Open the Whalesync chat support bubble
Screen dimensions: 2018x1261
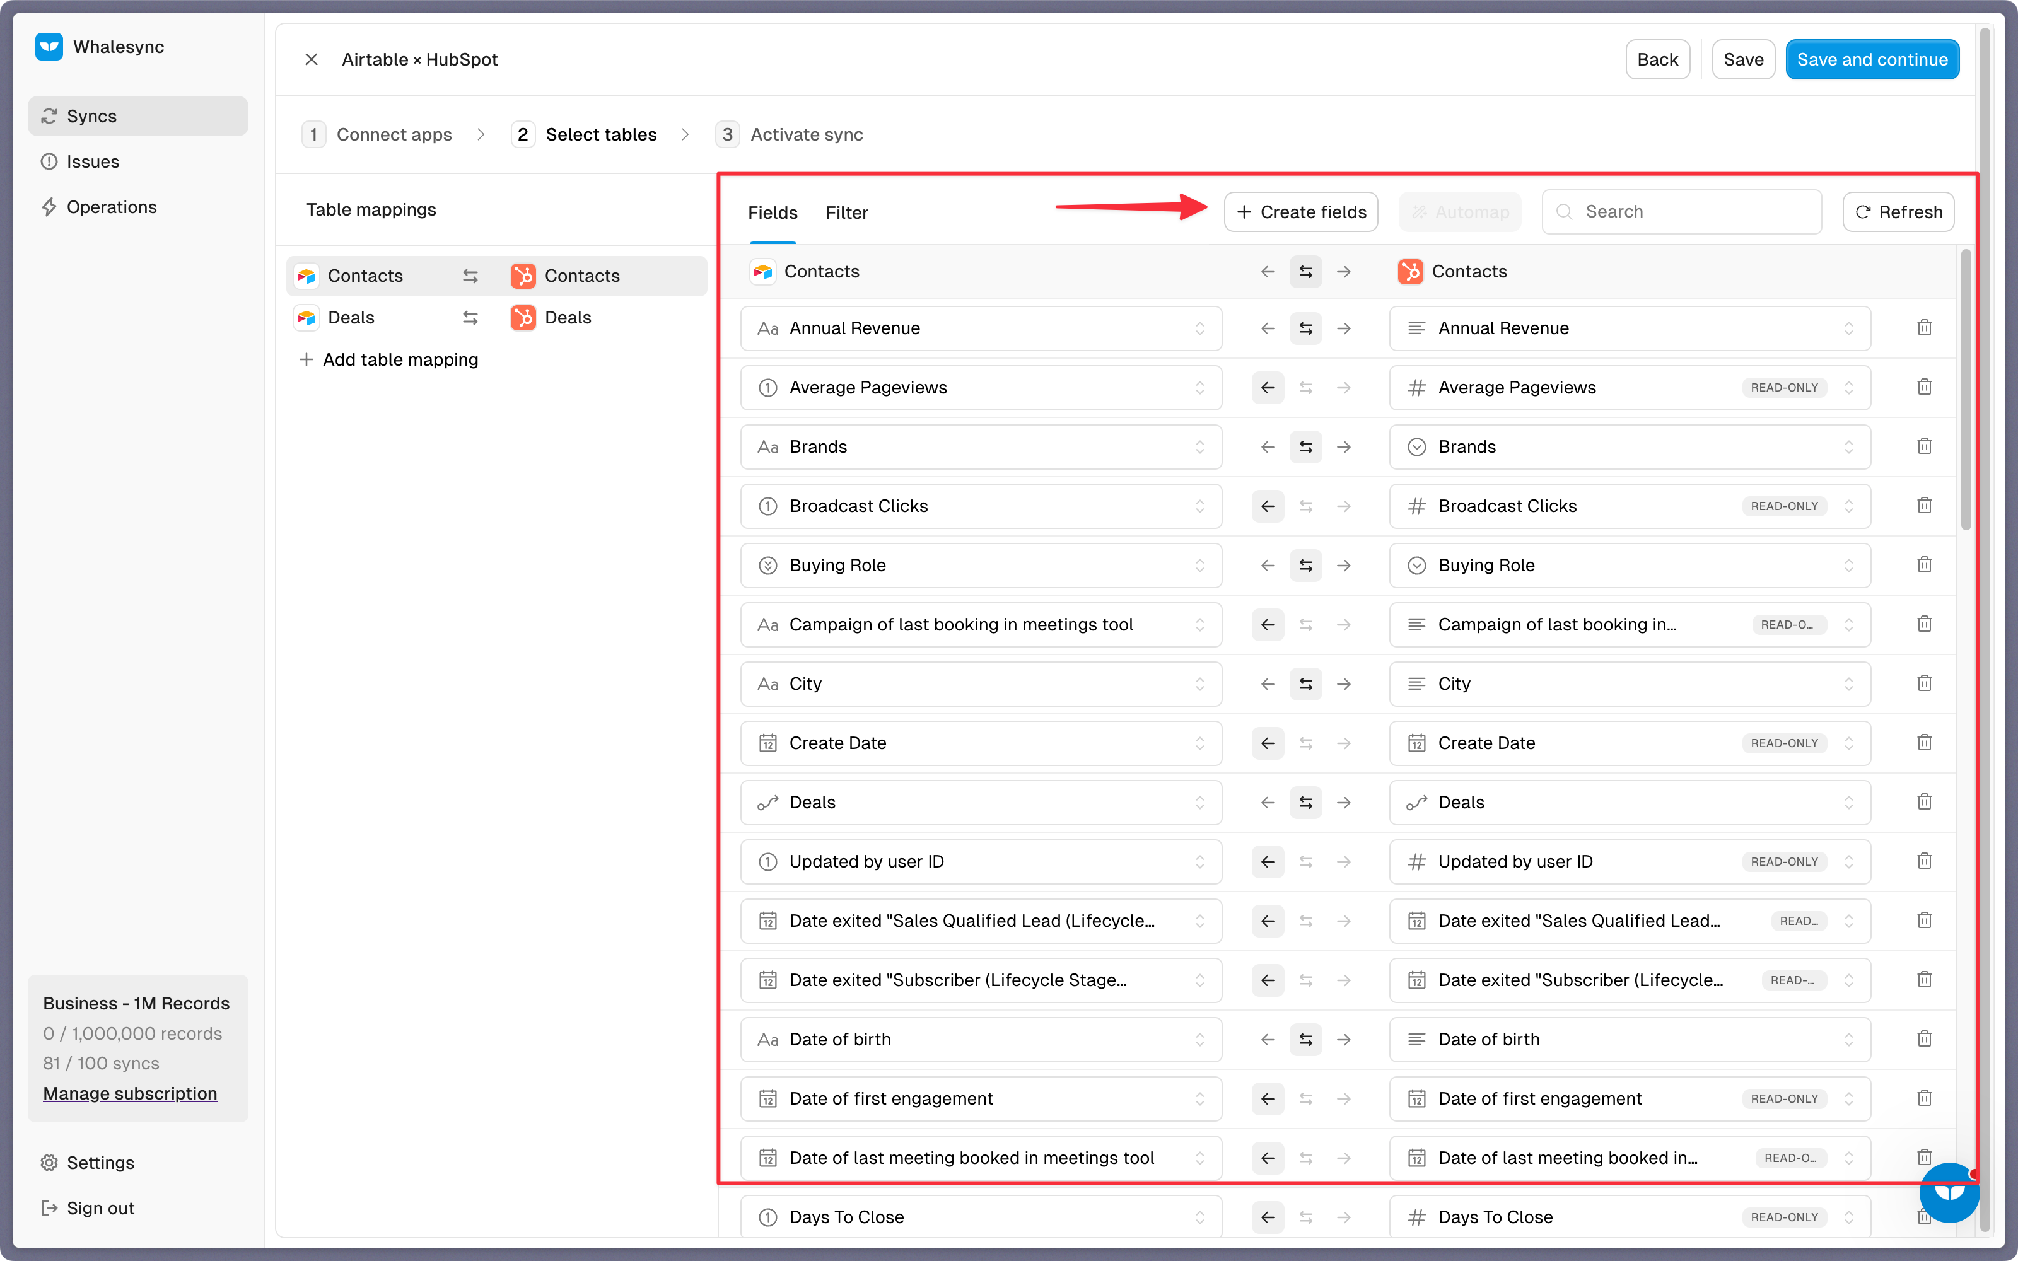tap(1949, 1192)
